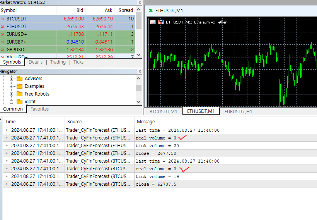Viewport: 317px width, 220px height.
Task: Switch to the EURUSD+,H1 chart tab
Action: click(x=238, y=112)
